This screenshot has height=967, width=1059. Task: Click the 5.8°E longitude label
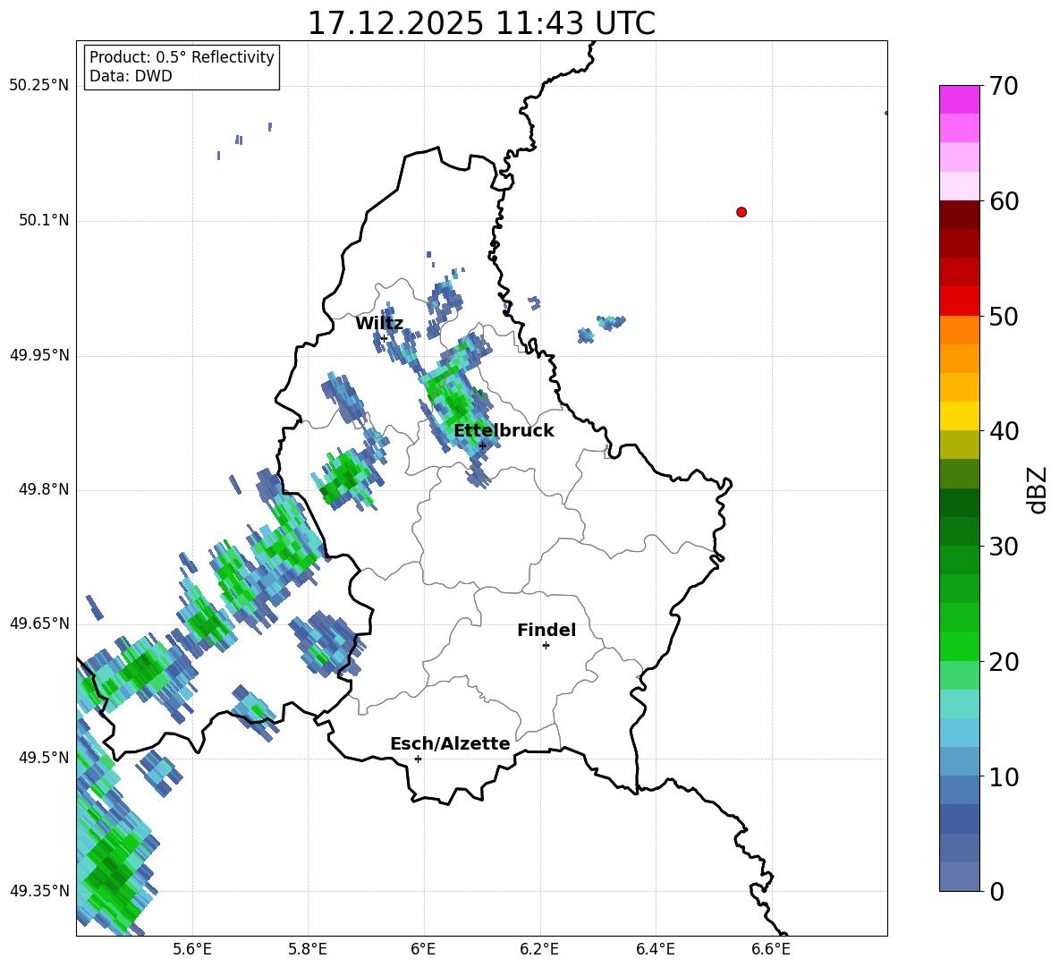pyautogui.click(x=308, y=949)
